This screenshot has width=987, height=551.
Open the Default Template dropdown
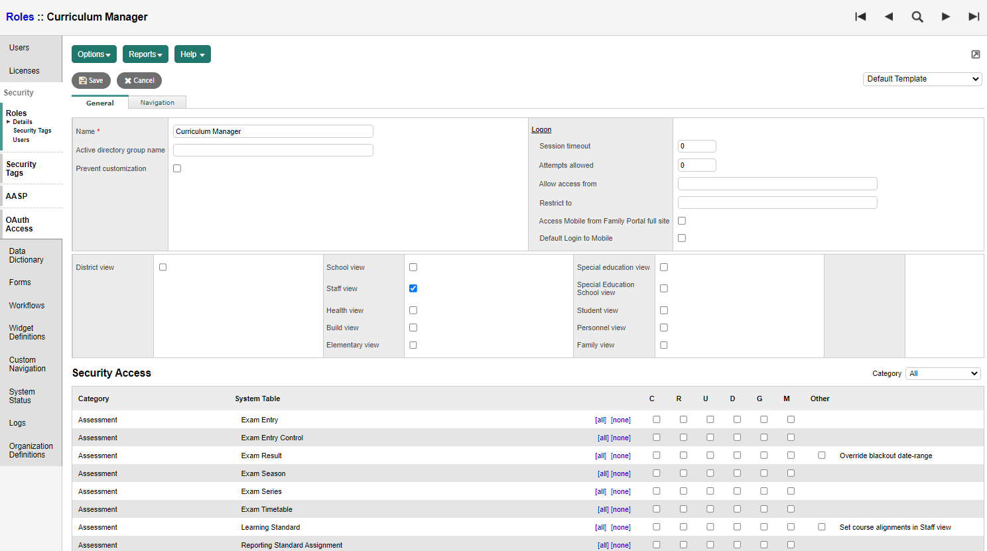point(922,79)
